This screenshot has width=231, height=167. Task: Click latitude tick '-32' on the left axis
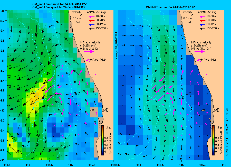coord(2,110)
